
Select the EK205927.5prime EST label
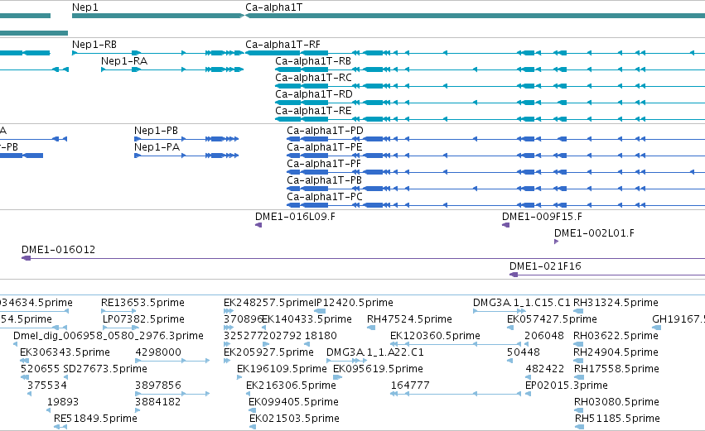point(269,353)
